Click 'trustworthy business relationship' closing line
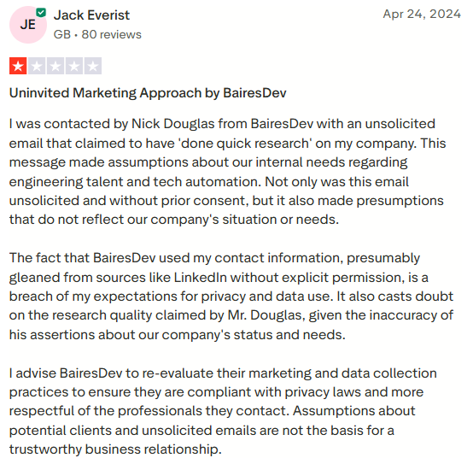This screenshot has height=458, width=473. 115,449
